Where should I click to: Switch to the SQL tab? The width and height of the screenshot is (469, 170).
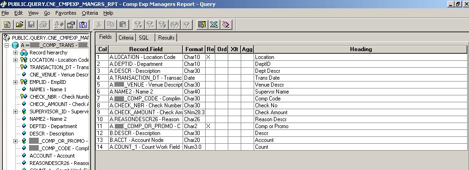coord(144,38)
